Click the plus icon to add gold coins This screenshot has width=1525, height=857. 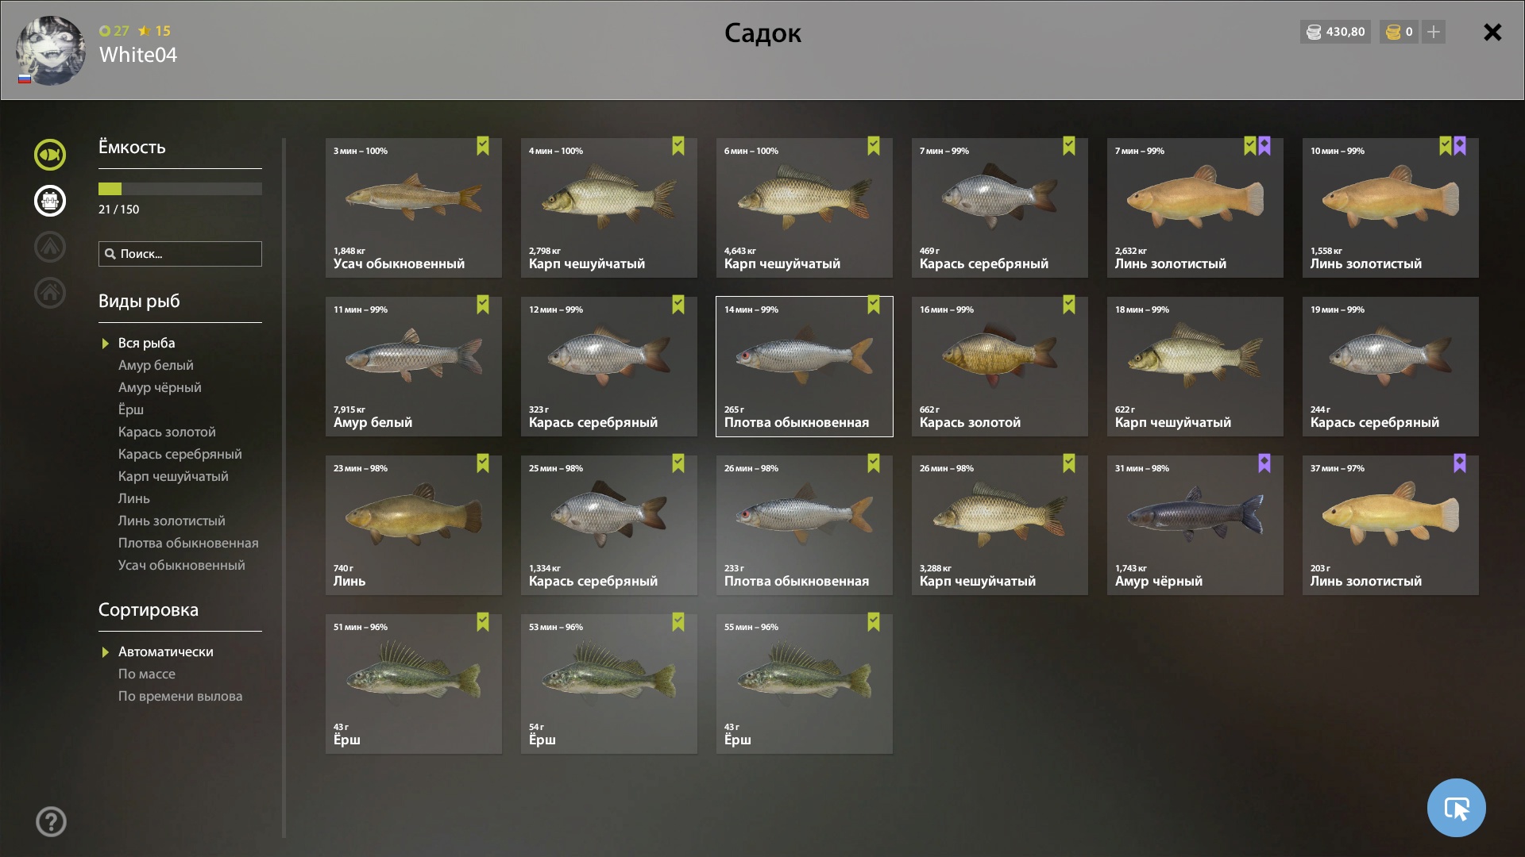pos(1434,32)
